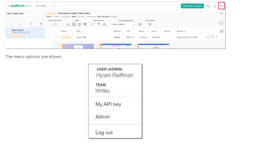
Task: Sort table by Test column
Action: click(x=80, y=31)
